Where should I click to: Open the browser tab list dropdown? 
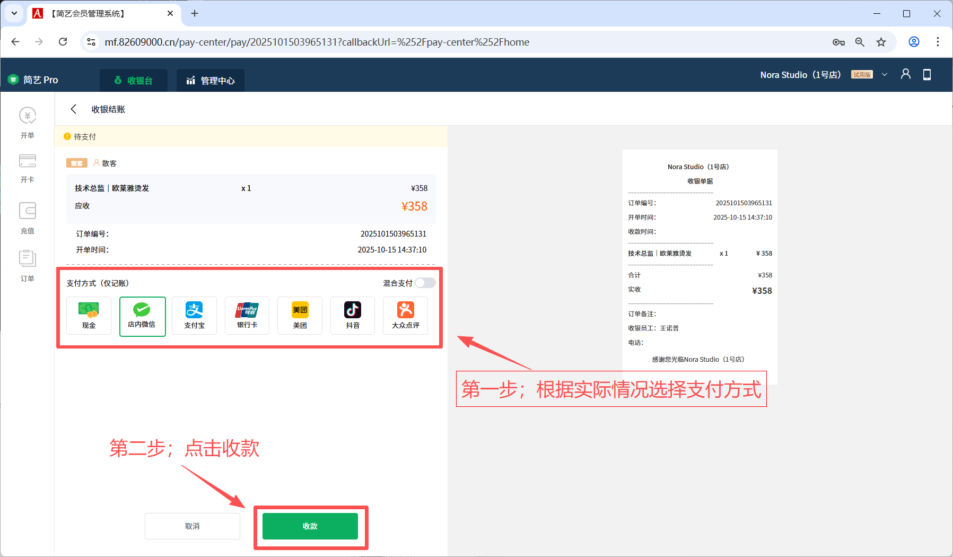pyautogui.click(x=14, y=13)
